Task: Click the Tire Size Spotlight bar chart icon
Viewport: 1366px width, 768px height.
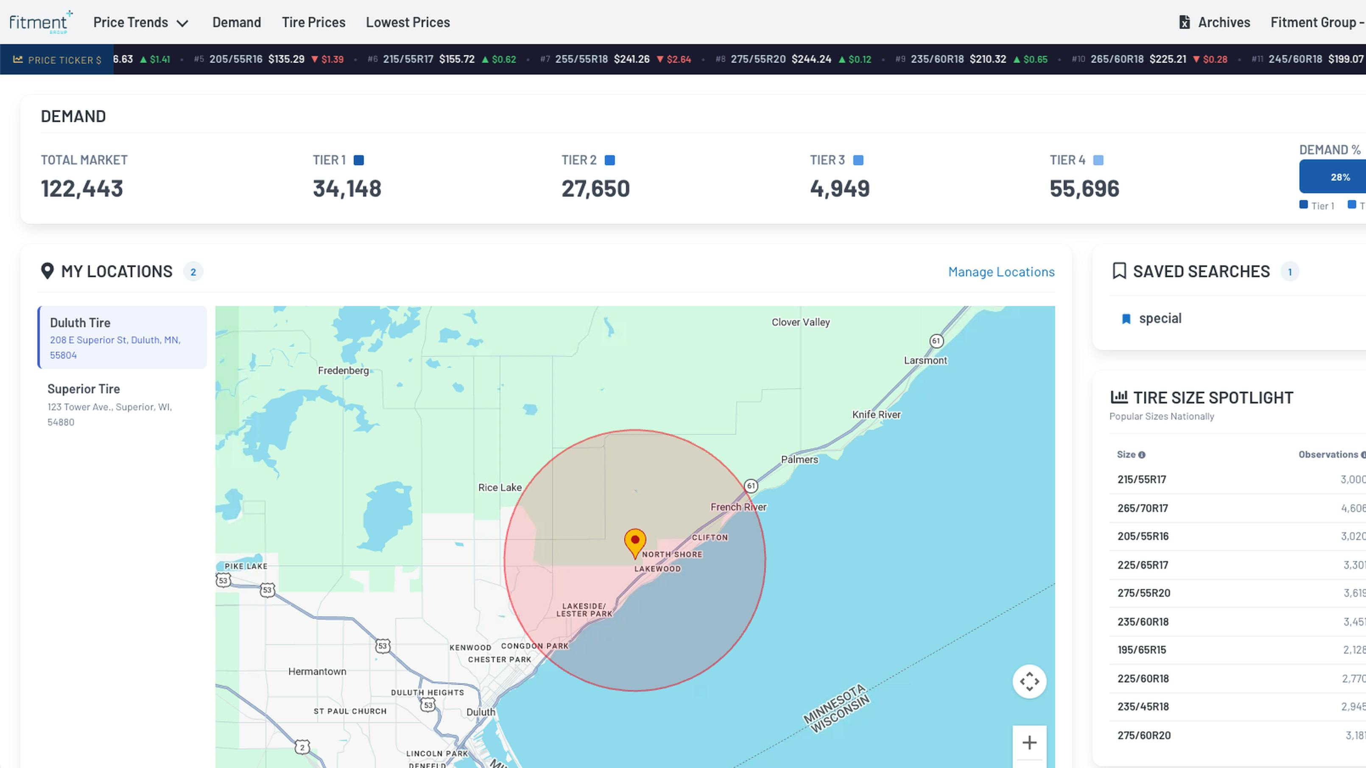Action: (x=1119, y=396)
